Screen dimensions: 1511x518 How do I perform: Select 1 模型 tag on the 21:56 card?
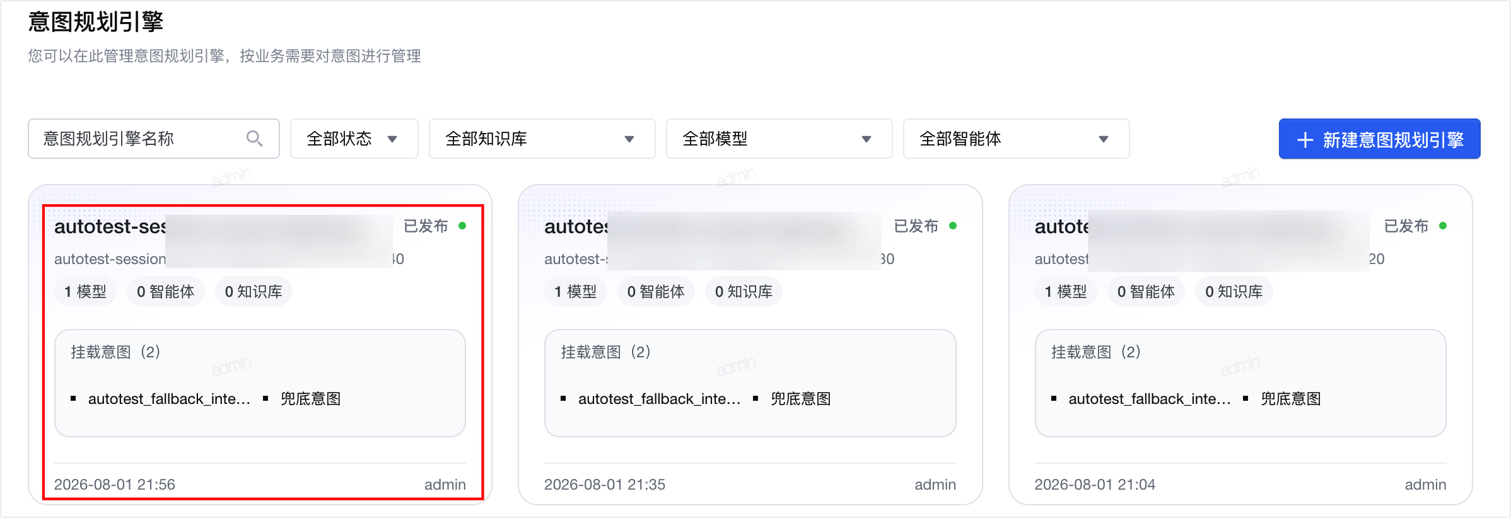click(x=85, y=292)
